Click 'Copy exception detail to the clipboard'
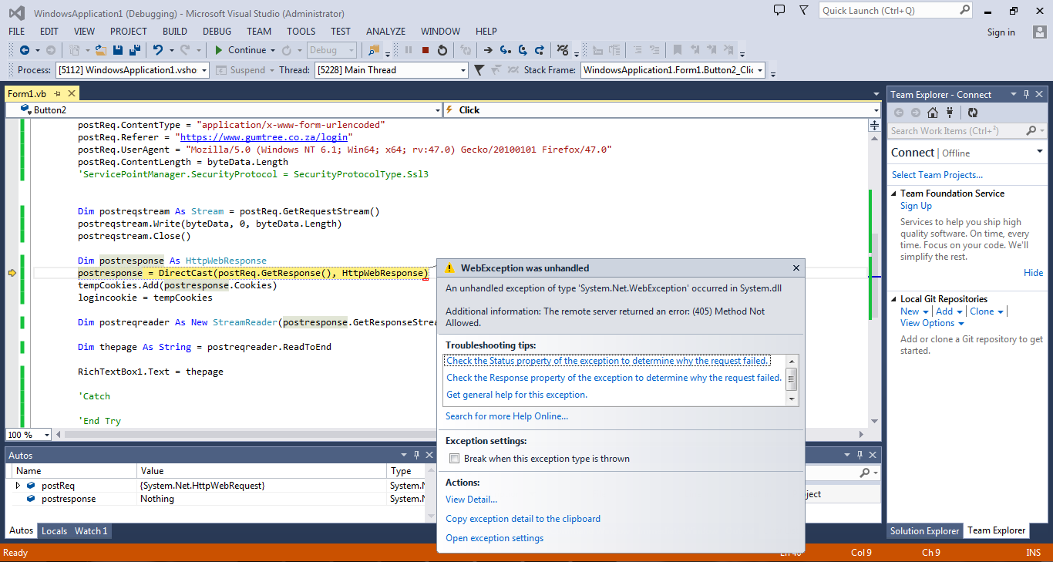This screenshot has width=1053, height=562. click(x=523, y=519)
